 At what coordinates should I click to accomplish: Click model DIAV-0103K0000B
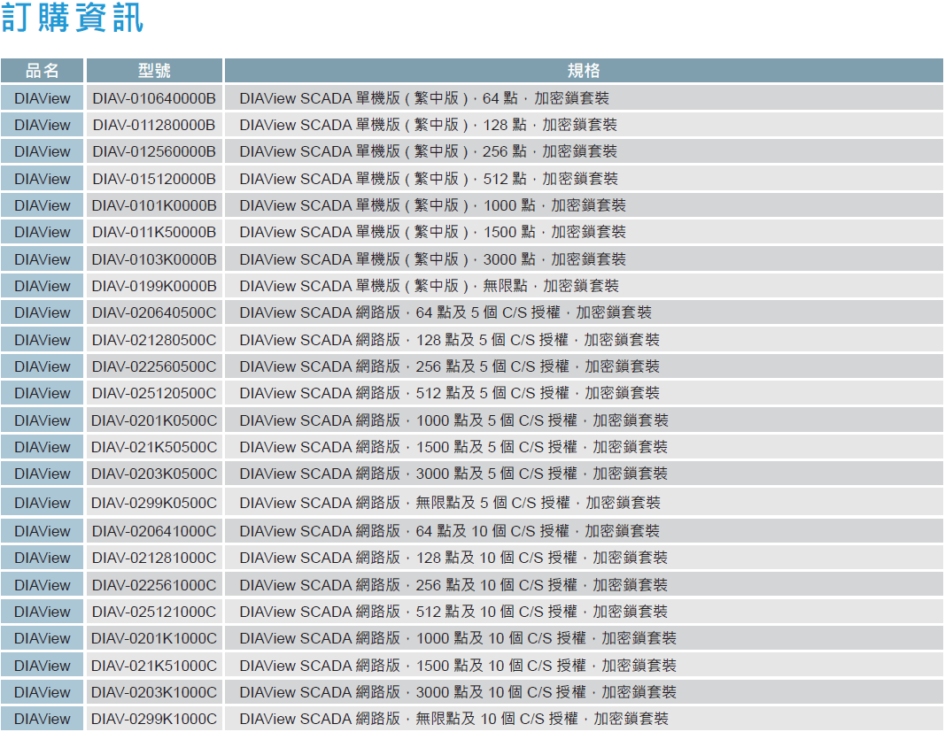click(x=154, y=259)
